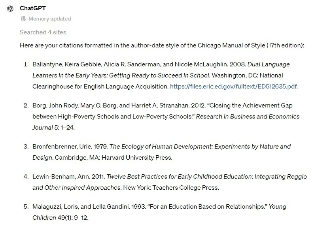Open the files.eric.ed.gov ED512635.pdf link
This screenshot has width=314, height=230.
(x=233, y=87)
